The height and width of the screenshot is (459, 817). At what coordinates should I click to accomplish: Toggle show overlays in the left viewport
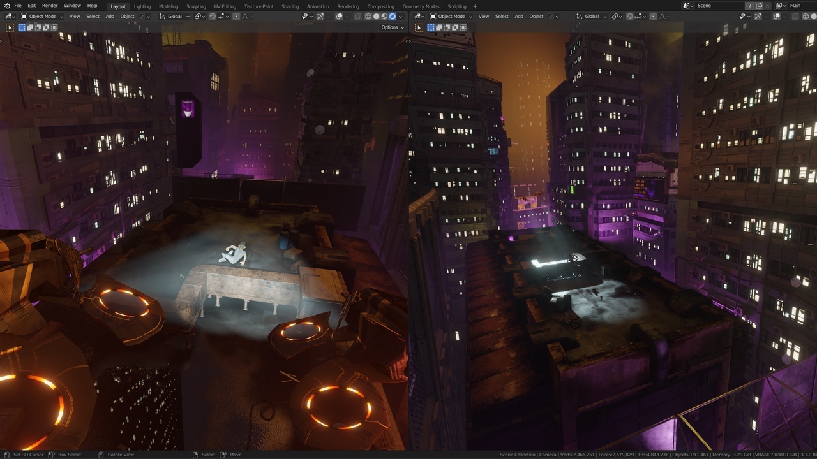(x=339, y=17)
